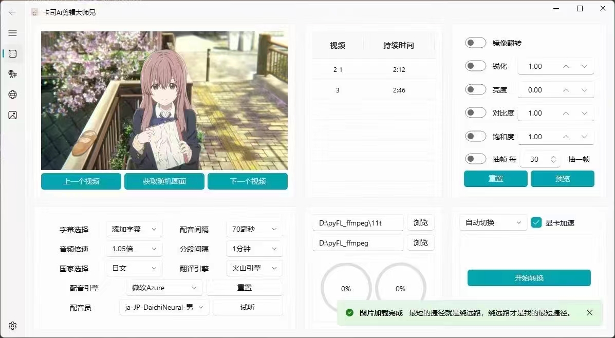Open the dubbing engine 微软Azure dropdown
Image resolution: width=615 pixels, height=338 pixels.
click(164, 288)
